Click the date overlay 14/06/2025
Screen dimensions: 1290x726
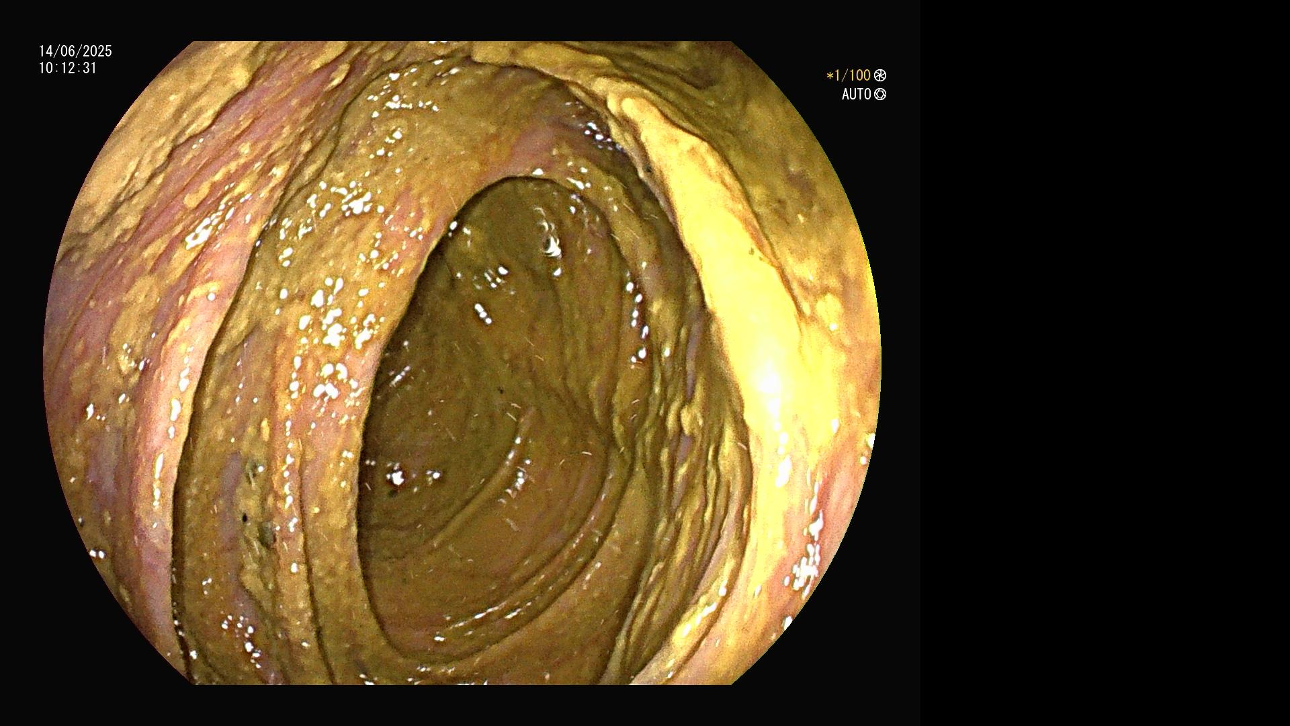pos(75,51)
